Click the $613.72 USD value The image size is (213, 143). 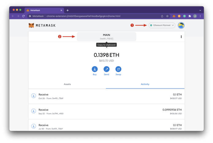click(x=107, y=61)
